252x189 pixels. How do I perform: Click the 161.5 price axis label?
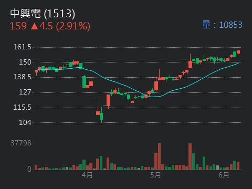click(22, 47)
